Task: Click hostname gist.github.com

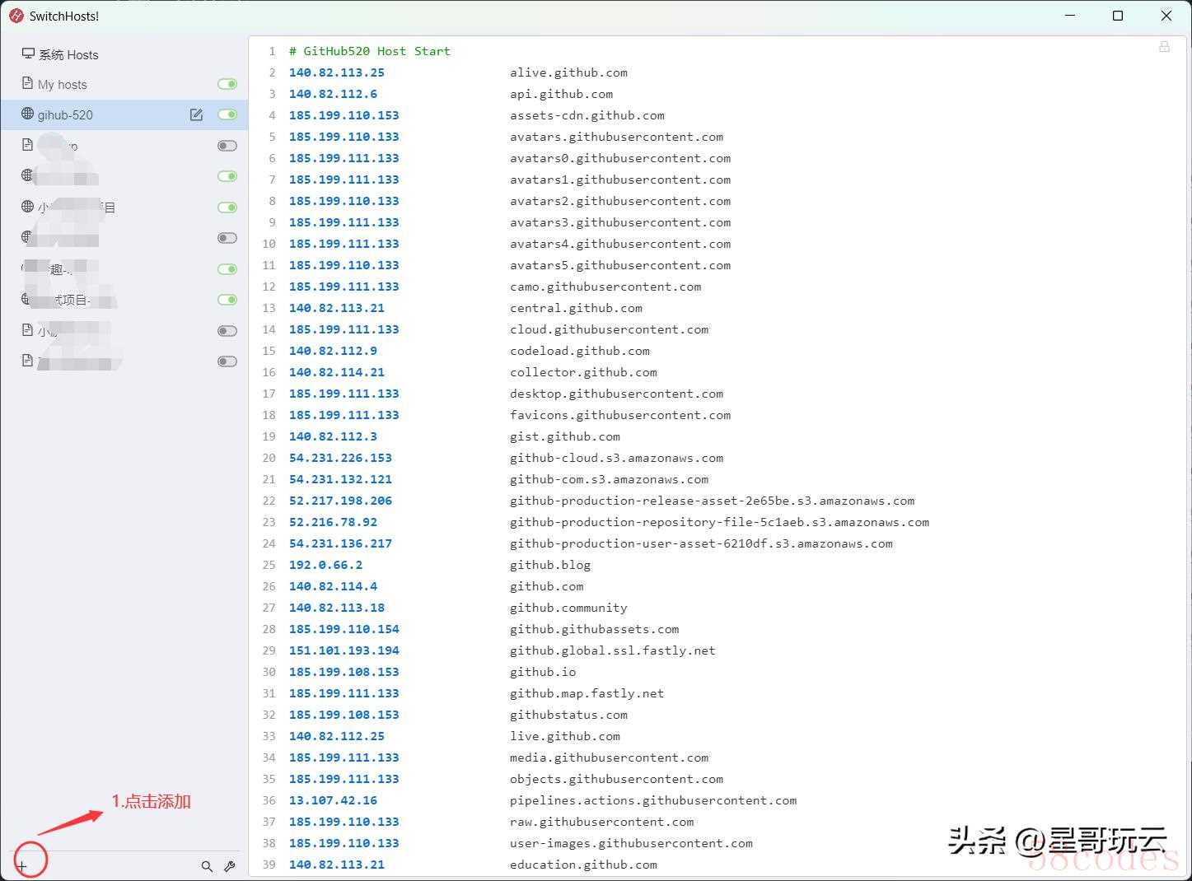Action: click(x=564, y=436)
